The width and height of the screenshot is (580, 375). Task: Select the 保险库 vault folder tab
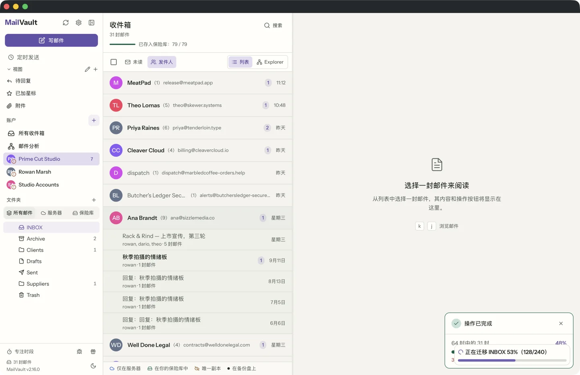(x=83, y=213)
